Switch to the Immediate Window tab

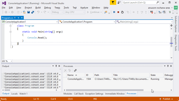pos(115,94)
